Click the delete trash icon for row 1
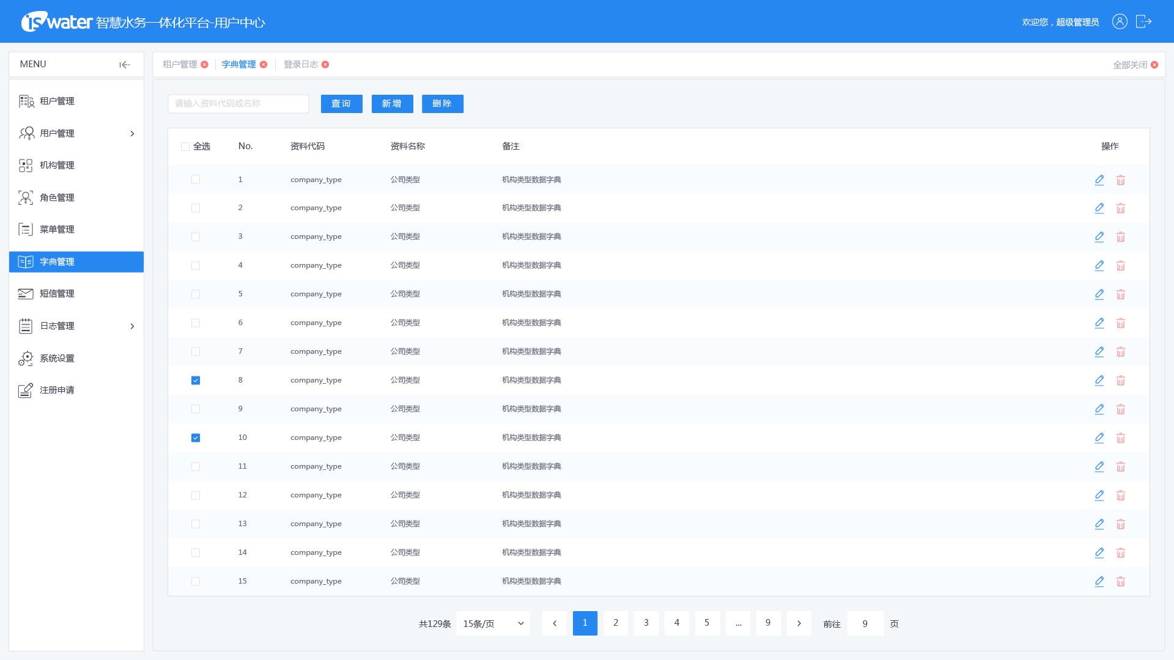Screen dimensions: 1174x660 pos(1121,180)
